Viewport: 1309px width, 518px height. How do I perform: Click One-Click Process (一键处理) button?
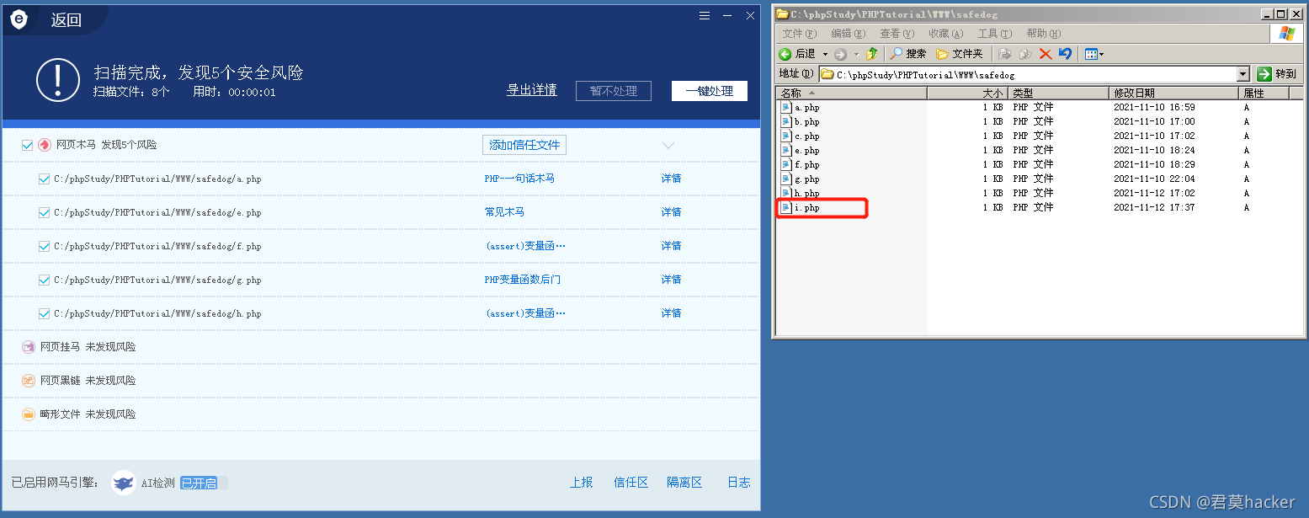coord(710,91)
